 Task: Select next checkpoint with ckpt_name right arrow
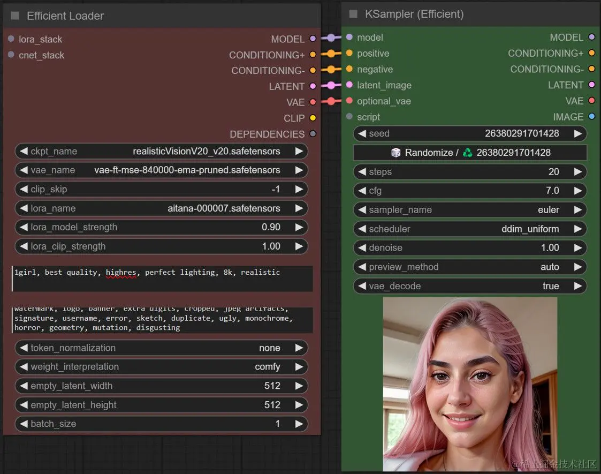(299, 151)
